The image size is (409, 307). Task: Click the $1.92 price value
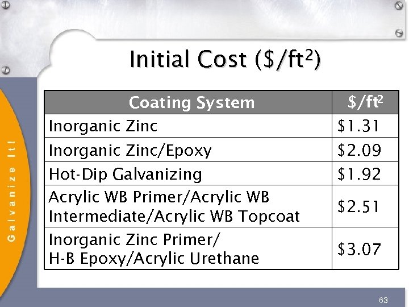tap(359, 173)
